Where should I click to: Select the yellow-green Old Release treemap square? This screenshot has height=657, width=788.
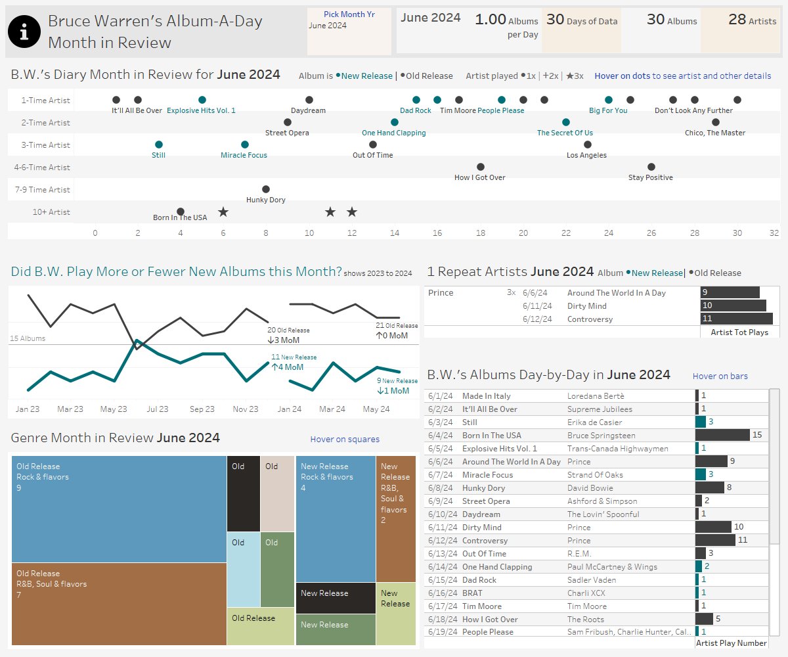261,626
